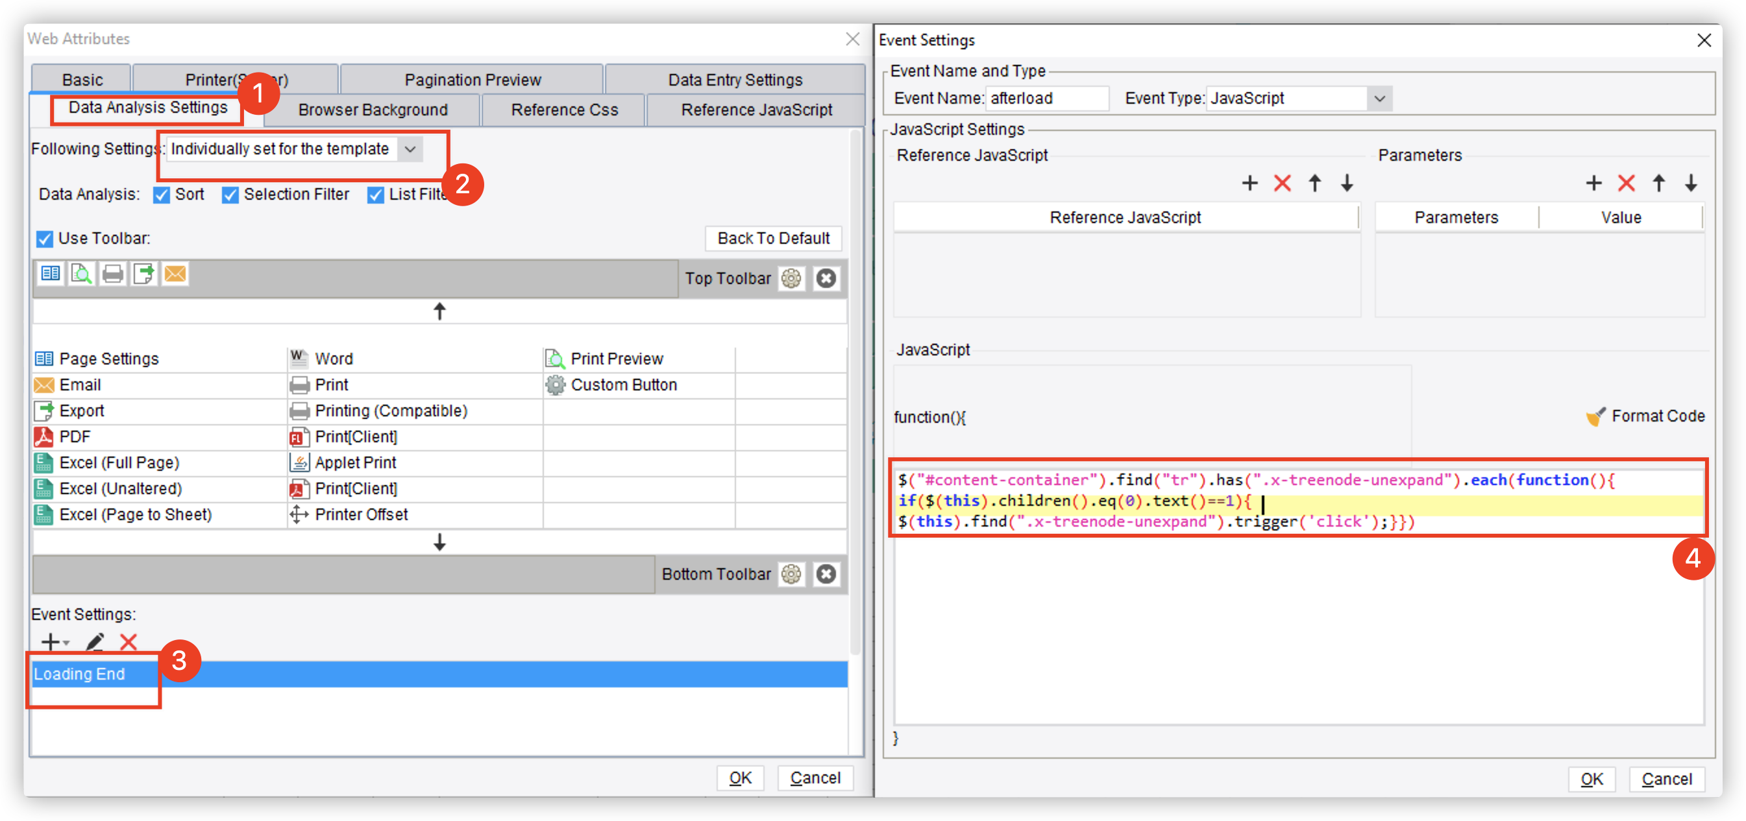Image resolution: width=1746 pixels, height=821 pixels.
Task: Cancel the Web Attributes dialog
Action: [x=815, y=778]
